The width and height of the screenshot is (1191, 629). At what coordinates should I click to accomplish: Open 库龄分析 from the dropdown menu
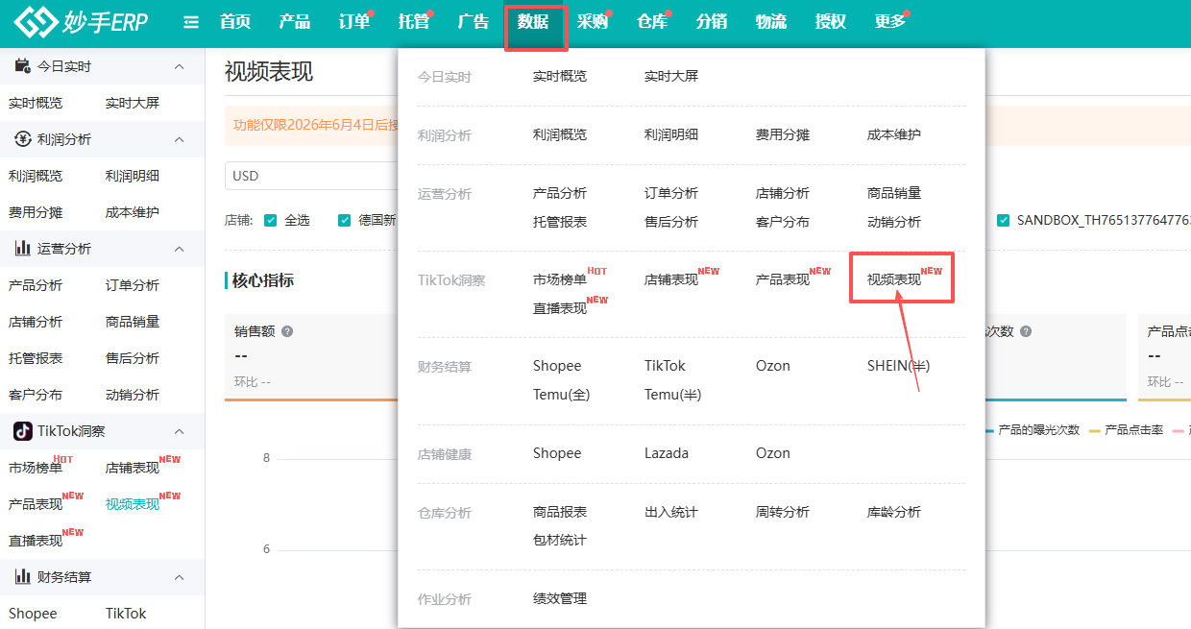pyautogui.click(x=894, y=512)
